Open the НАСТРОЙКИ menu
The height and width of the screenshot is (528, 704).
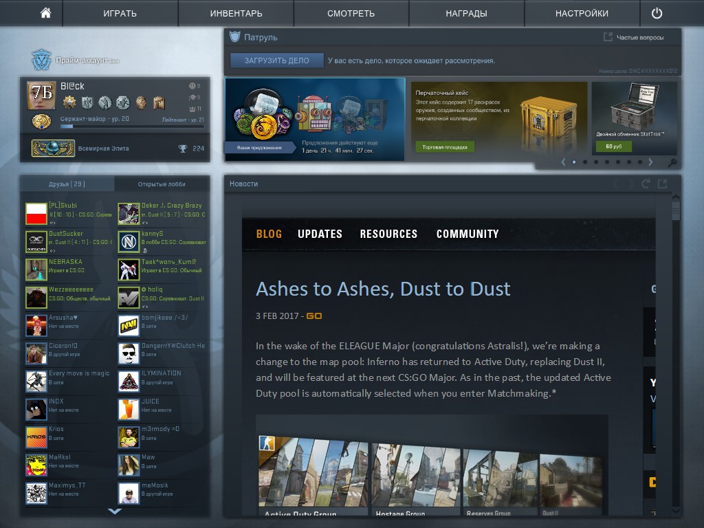point(582,14)
